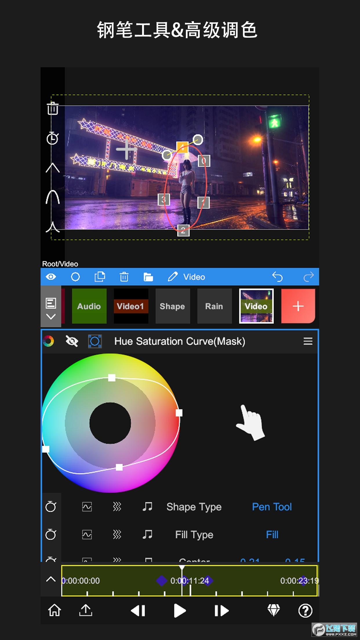Toggle the mask icon for the effect
The height and width of the screenshot is (640, 360).
[95, 341]
